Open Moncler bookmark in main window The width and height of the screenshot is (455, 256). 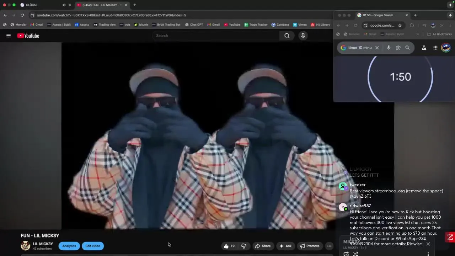[x=18, y=25]
